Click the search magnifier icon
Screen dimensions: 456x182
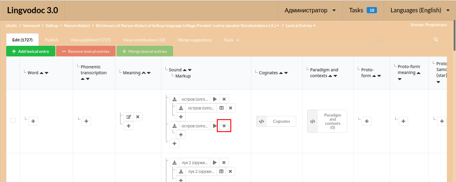pyautogui.click(x=436, y=39)
